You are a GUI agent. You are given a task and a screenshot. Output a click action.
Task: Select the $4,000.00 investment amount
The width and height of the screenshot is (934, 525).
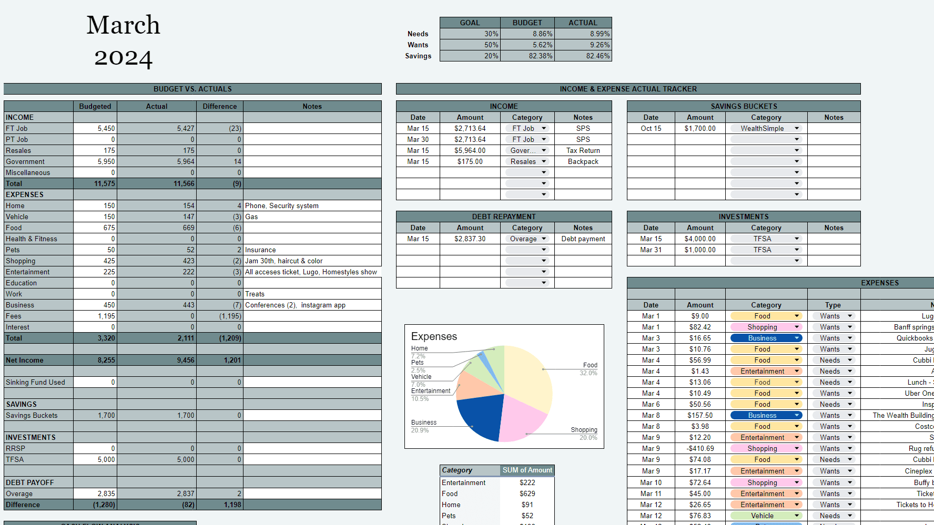pos(700,239)
